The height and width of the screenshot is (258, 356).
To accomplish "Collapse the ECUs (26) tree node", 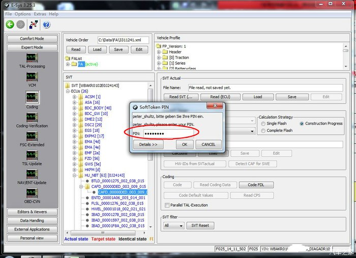I will coord(68,91).
